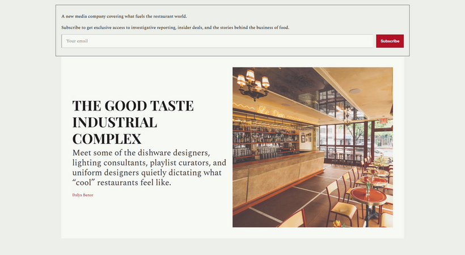
Task: Click the round ceiling fixture in photo
Action: point(355,91)
